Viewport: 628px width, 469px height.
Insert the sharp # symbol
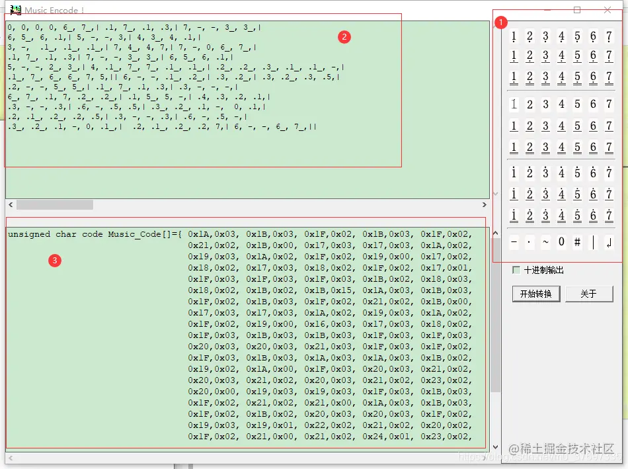click(577, 242)
